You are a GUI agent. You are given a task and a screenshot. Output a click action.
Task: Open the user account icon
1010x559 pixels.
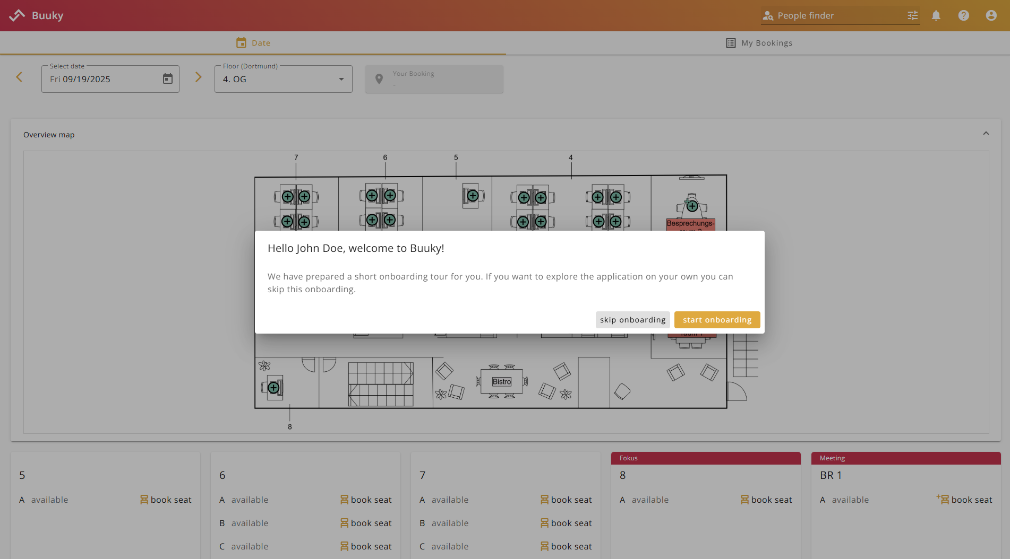(x=991, y=15)
